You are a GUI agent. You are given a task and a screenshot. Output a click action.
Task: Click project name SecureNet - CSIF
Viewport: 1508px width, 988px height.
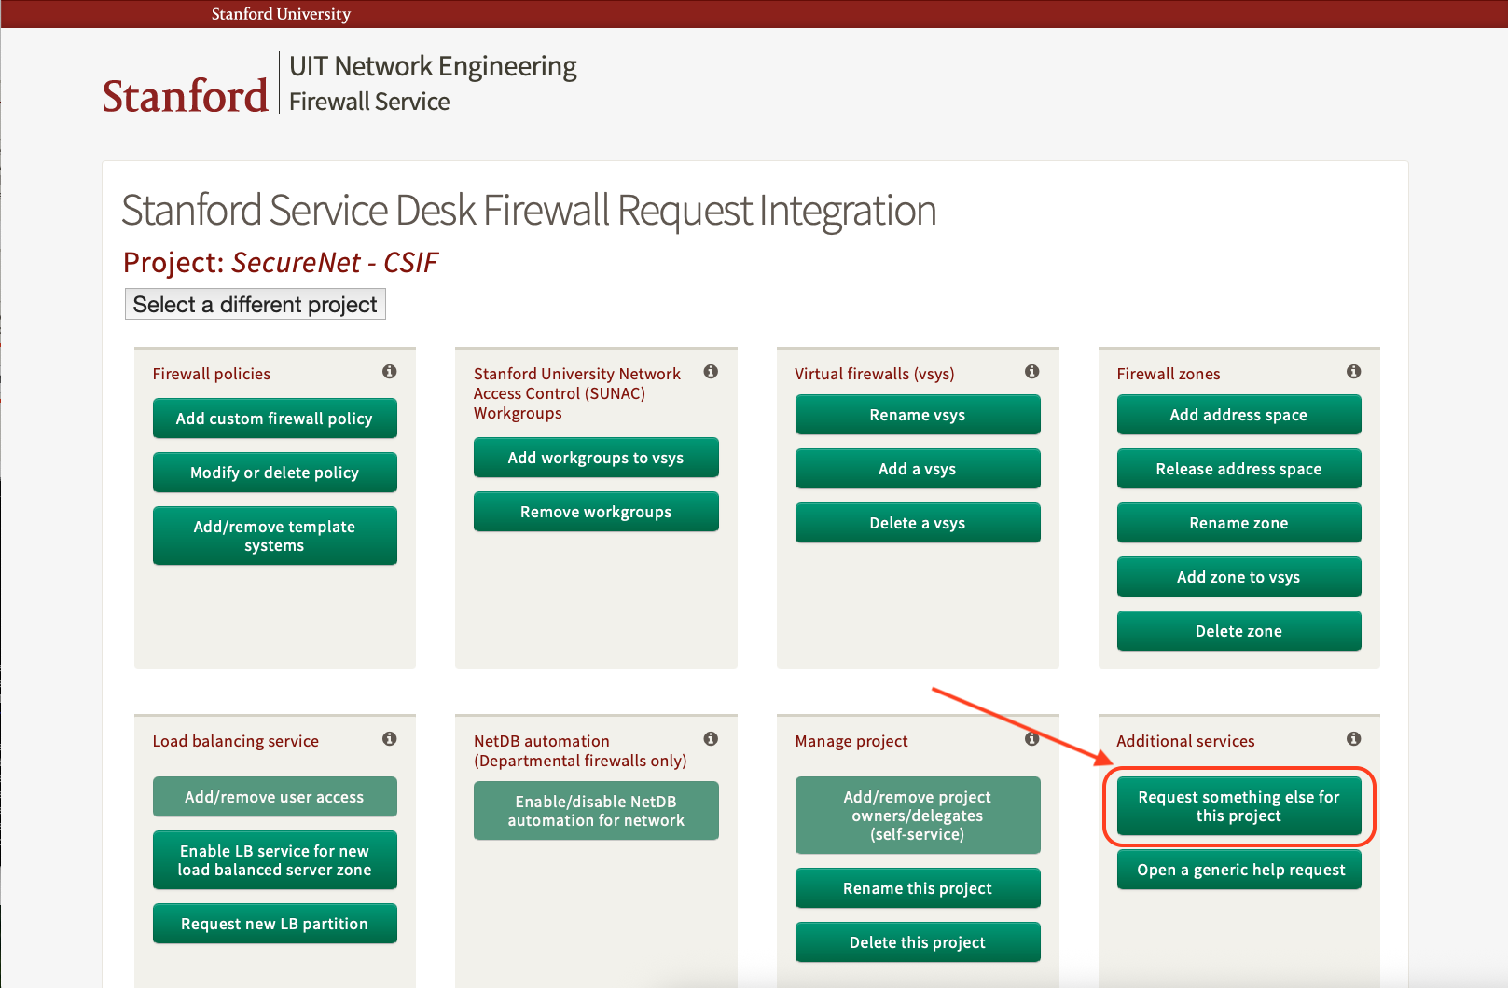(334, 263)
